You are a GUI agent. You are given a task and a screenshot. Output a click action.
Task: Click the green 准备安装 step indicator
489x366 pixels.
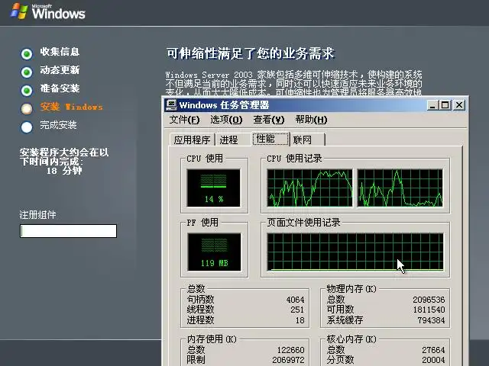[x=27, y=91]
